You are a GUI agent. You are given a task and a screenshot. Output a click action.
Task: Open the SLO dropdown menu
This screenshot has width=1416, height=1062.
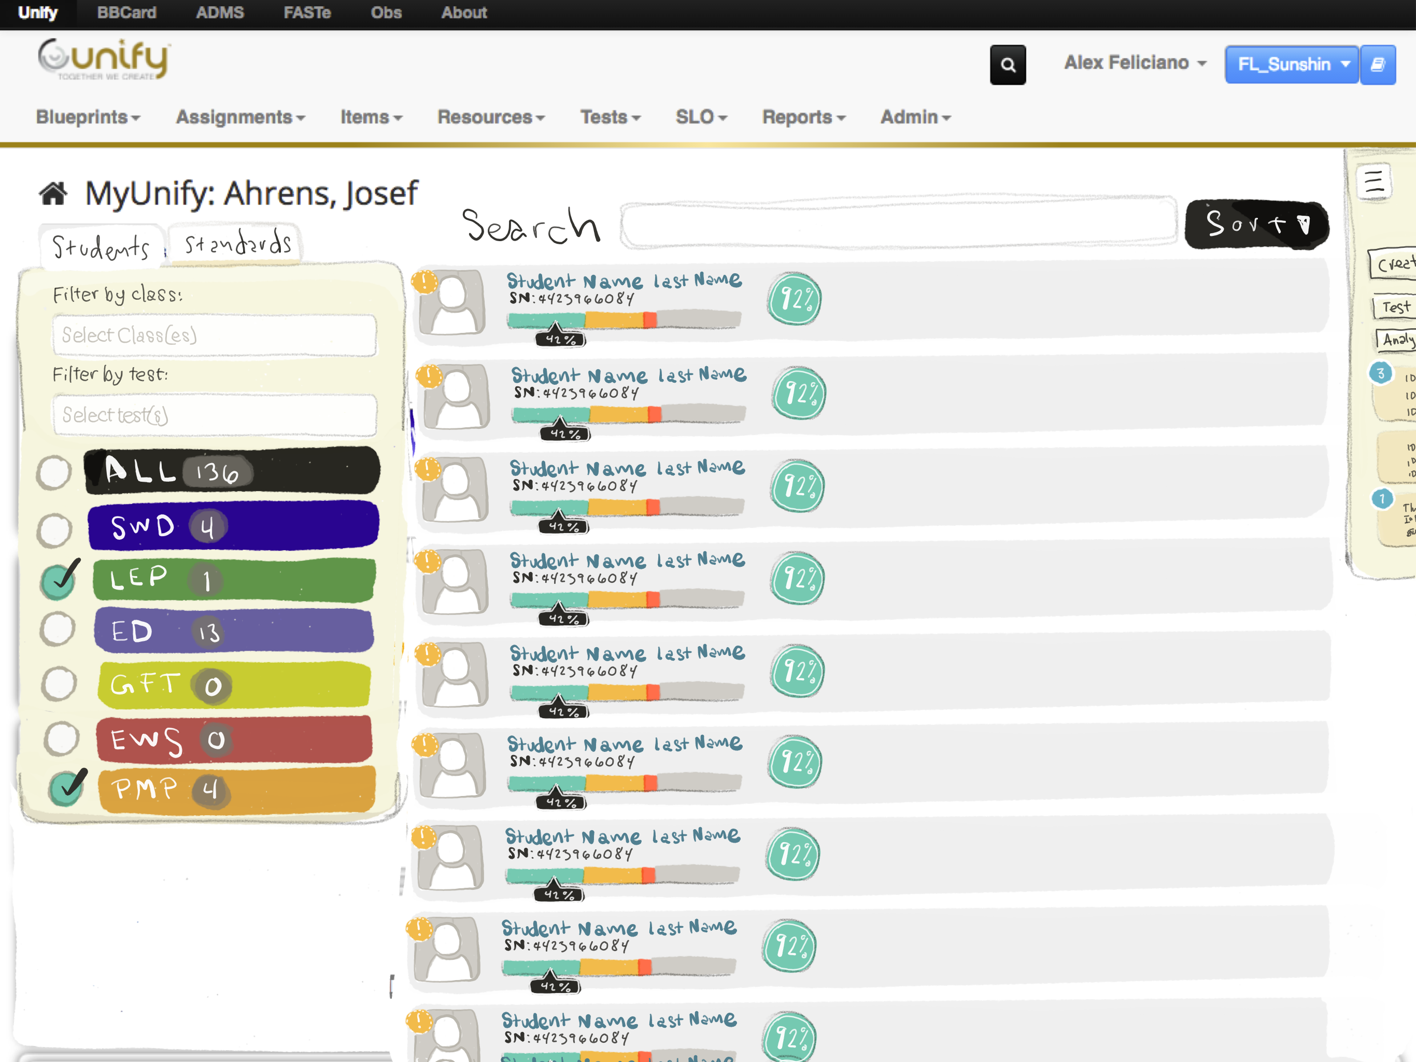tap(702, 117)
